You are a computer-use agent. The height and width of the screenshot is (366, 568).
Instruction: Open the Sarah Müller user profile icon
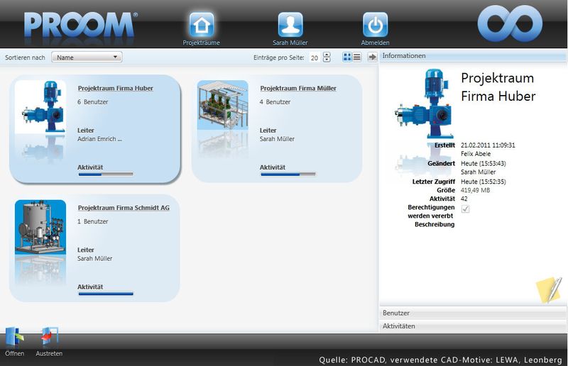(290, 25)
